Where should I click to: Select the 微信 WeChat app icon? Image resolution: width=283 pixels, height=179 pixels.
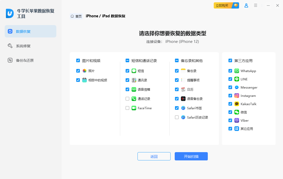click(237, 112)
